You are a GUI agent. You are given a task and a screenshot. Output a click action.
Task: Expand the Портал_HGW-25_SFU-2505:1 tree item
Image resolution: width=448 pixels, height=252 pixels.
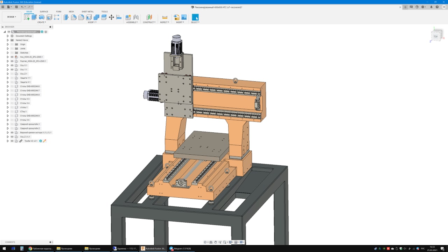click(8, 61)
